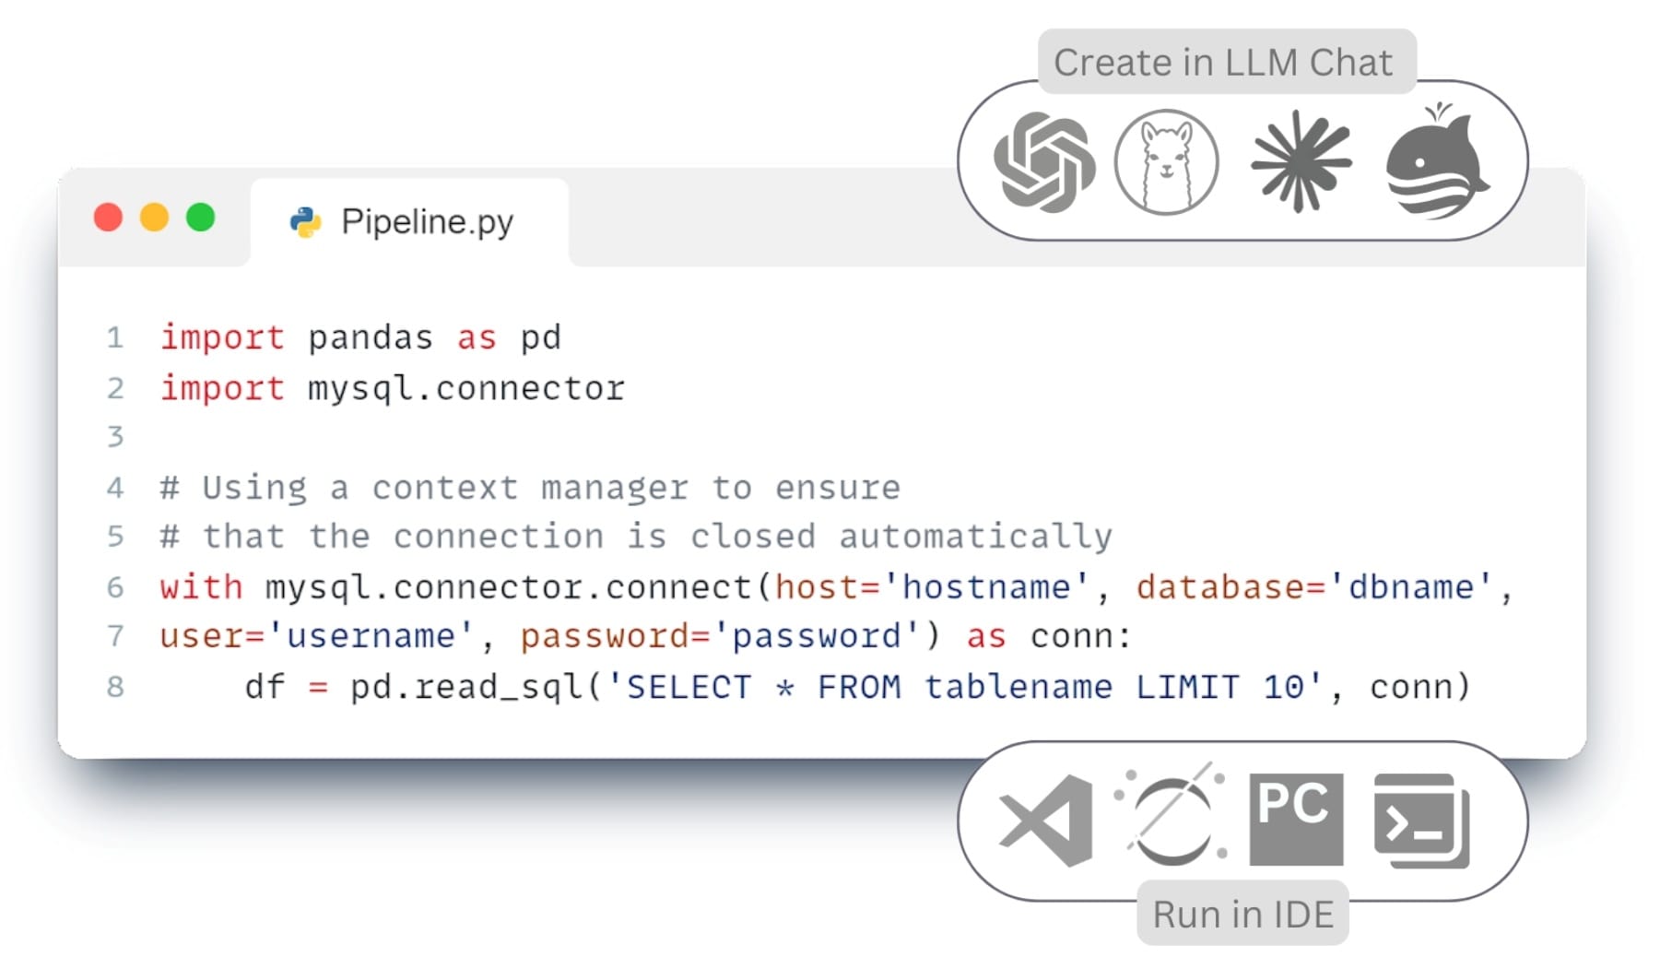Click line number 7 in gutter
Viewport: 1672px width, 957px height.
115,635
